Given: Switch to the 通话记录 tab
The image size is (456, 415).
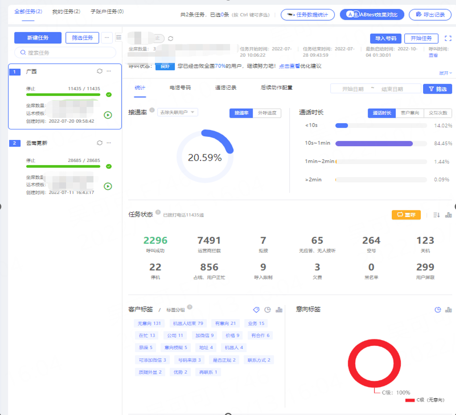Looking at the screenshot, I should [226, 88].
